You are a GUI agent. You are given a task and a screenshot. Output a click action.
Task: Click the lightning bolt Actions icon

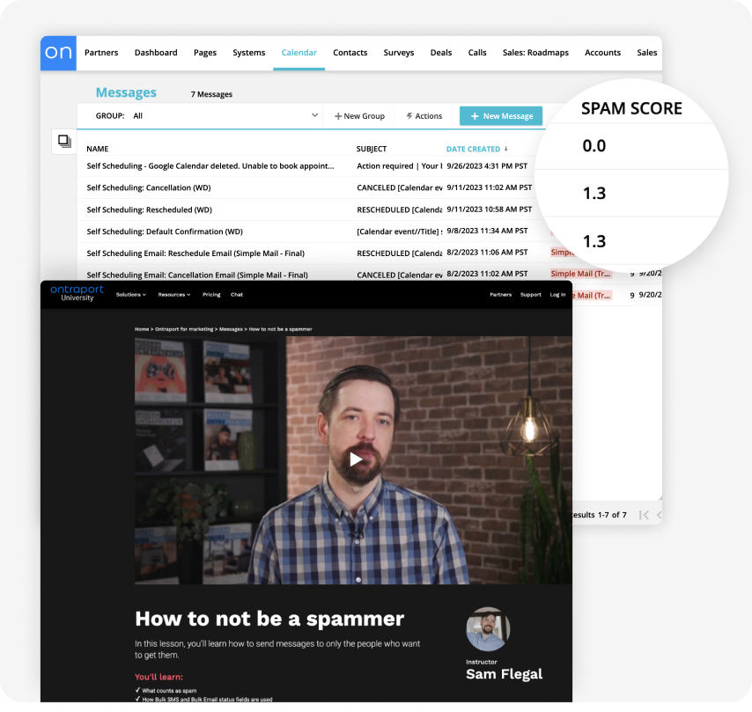pyautogui.click(x=409, y=115)
